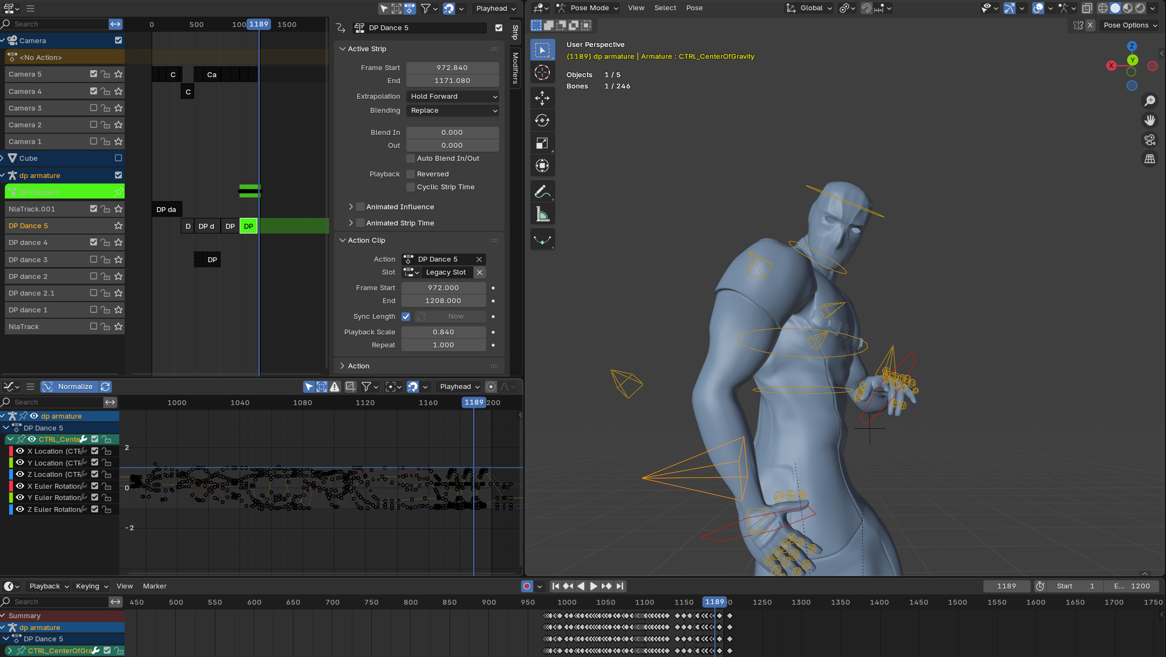Viewport: 1166px width, 657px height.
Task: Uncheck Sync Length checkbox
Action: coord(406,317)
